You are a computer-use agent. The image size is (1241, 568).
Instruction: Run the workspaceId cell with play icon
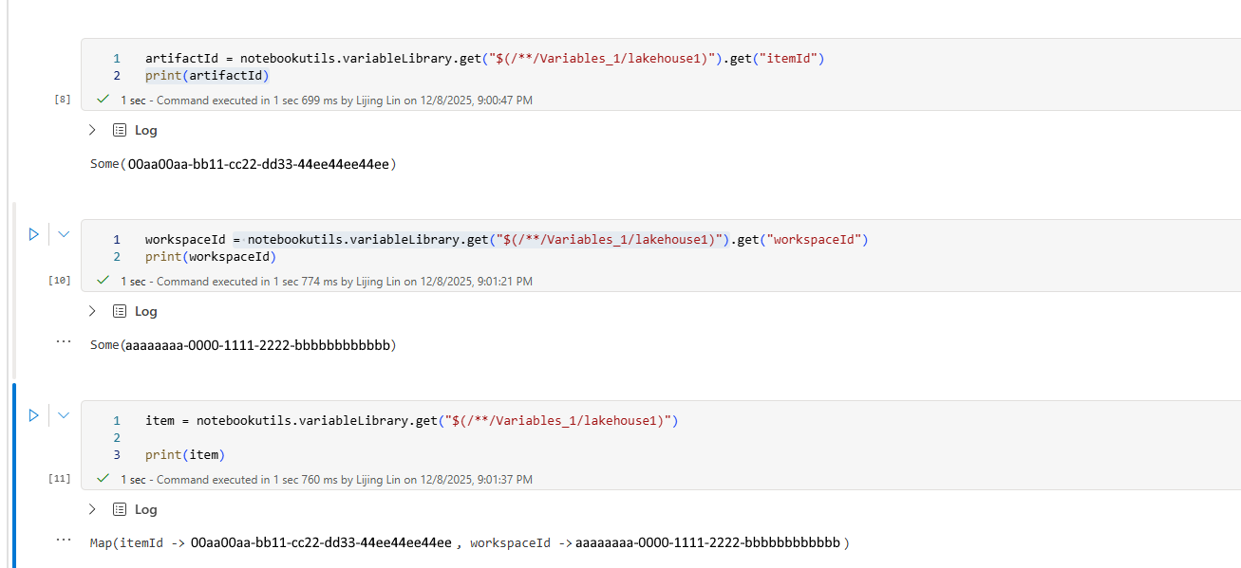(34, 233)
